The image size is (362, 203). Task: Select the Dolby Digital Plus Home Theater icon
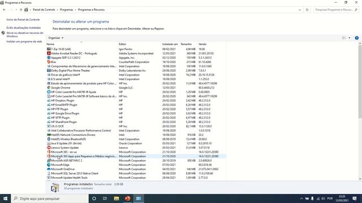49,70
